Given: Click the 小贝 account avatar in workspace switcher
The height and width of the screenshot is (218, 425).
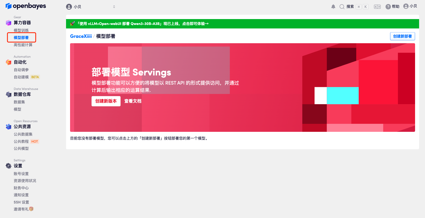Looking at the screenshot, I should [69, 7].
